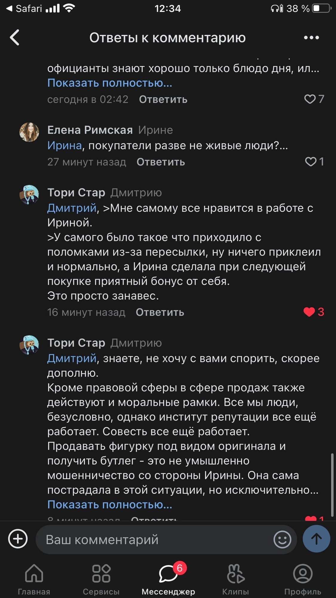Viewport: 336px width, 598px height.
Task: Expand top comment with Показать полностью
Action: pyautogui.click(x=110, y=83)
